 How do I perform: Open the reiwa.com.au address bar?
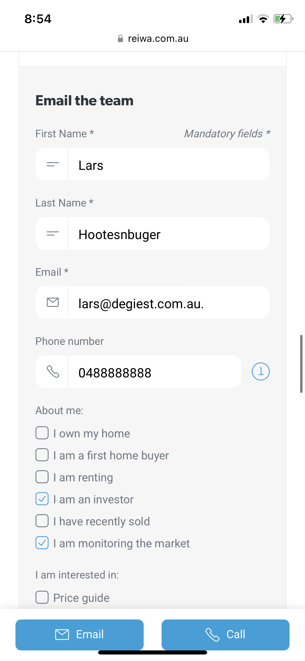tap(153, 39)
